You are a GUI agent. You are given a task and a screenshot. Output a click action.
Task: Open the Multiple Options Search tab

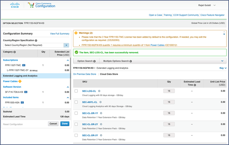pyautogui.click(x=118, y=61)
